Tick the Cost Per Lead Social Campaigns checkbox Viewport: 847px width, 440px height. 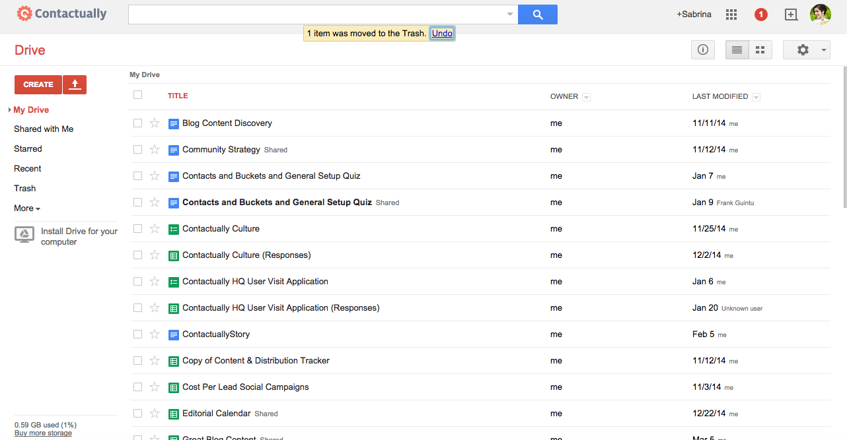click(x=137, y=387)
